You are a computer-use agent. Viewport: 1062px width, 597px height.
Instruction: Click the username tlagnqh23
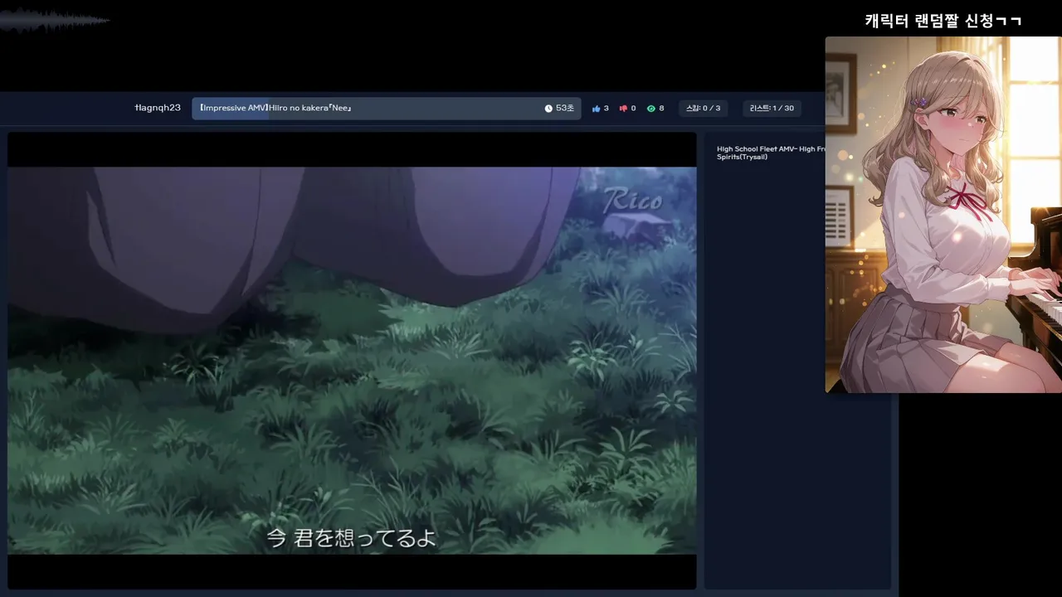coord(158,108)
